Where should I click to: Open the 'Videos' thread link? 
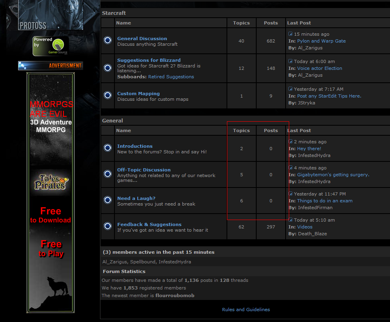305,227
